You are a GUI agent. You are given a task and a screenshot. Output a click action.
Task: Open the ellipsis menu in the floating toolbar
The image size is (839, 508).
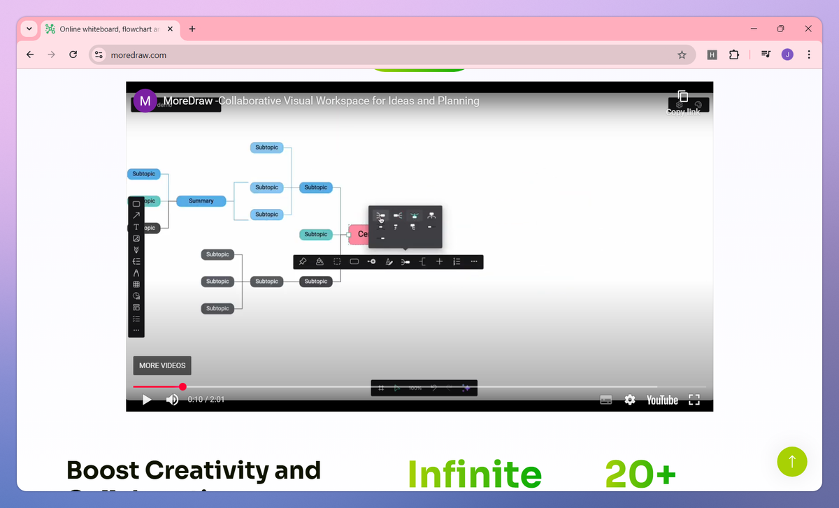pyautogui.click(x=474, y=261)
